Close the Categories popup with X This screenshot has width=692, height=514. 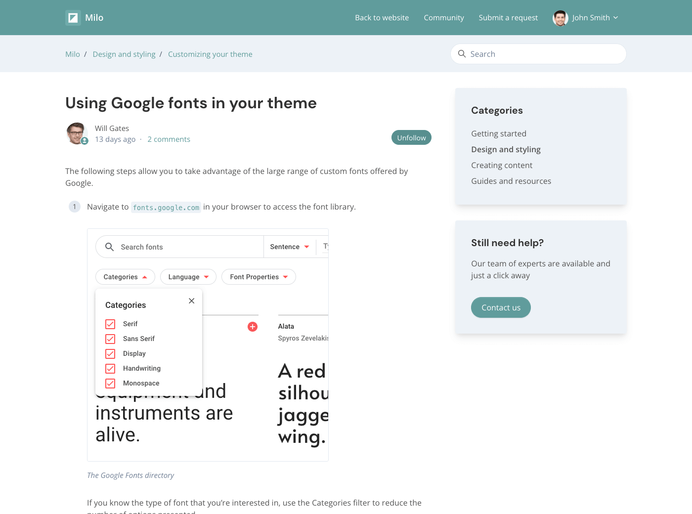tap(192, 301)
